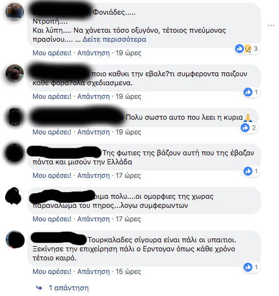Viewport: 279px width, 296px height.
Task: Click the sad emoji reaction on the first comment
Action: point(248,49)
